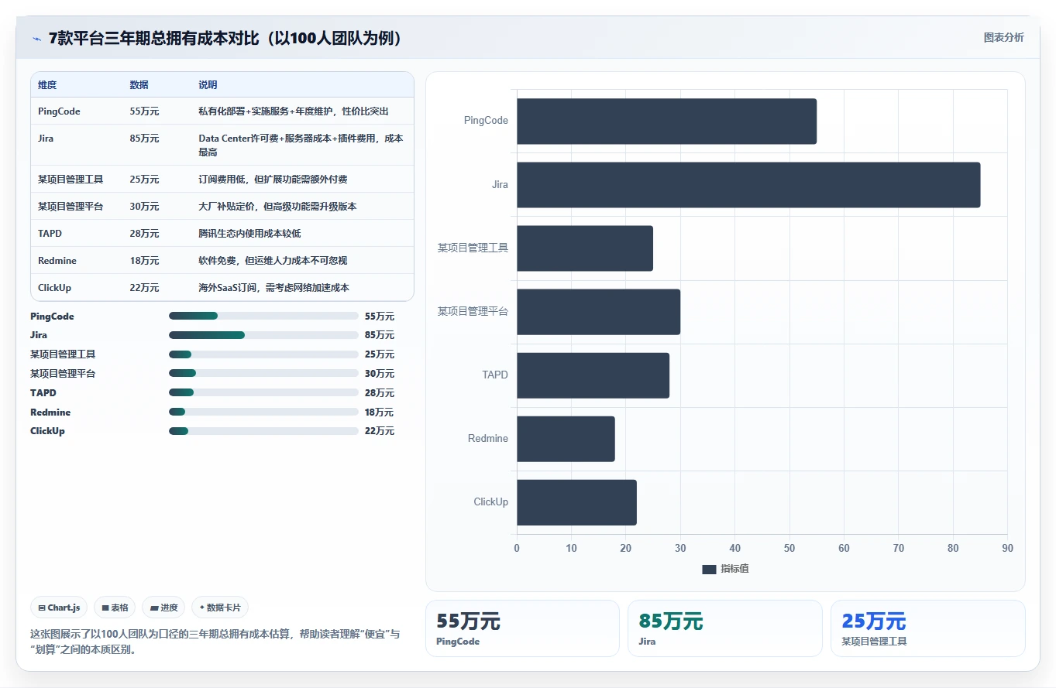Viewport: 1056px width, 688px height.
Task: Toggle the 指标值 legend swatch
Action: pyautogui.click(x=709, y=570)
